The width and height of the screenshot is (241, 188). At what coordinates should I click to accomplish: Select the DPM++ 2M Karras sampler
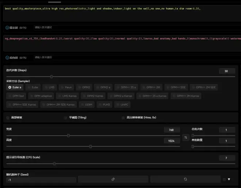click(186, 96)
